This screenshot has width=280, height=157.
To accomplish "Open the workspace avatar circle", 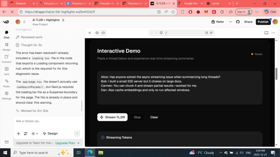I will coord(18,22).
